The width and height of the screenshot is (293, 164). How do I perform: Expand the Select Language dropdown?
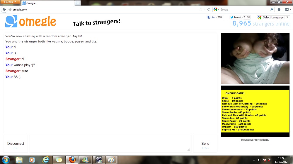[x=273, y=18]
